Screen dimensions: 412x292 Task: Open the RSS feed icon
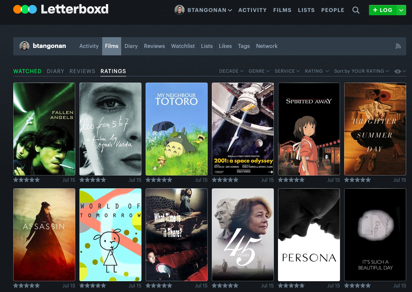pos(398,46)
